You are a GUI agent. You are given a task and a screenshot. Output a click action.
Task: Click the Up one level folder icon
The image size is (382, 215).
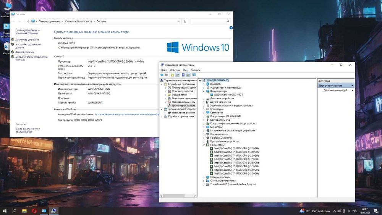[x=172, y=75]
